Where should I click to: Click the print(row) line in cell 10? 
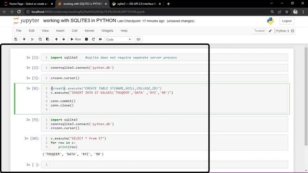point(68,147)
